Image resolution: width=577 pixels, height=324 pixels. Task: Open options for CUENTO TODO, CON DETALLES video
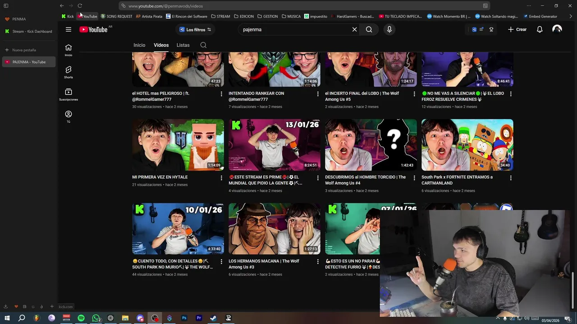click(x=221, y=261)
